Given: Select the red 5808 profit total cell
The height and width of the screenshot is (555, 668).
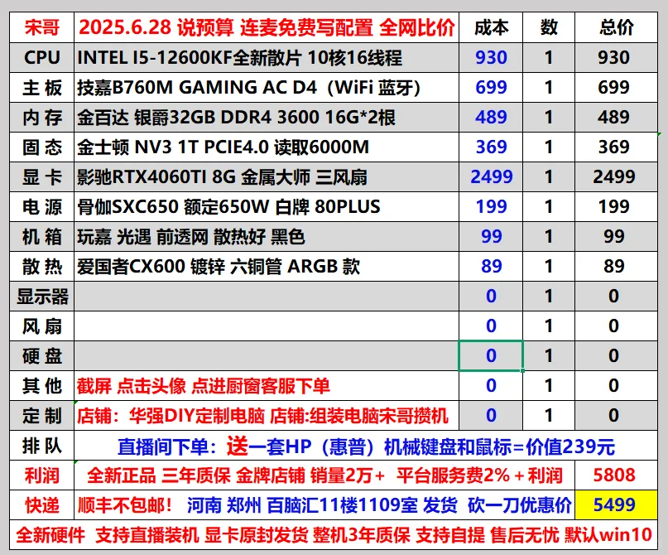Looking at the screenshot, I should coord(616,475).
